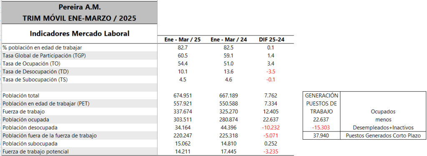The image size is (427, 156).
Task: Click the 37.940 puestos generados cell
Action: (322, 136)
